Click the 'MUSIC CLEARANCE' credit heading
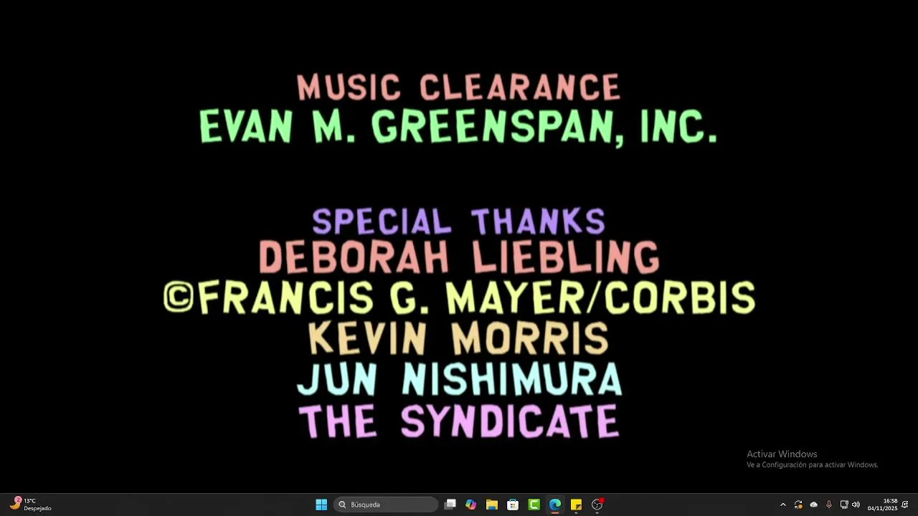The image size is (918, 516). [x=459, y=87]
